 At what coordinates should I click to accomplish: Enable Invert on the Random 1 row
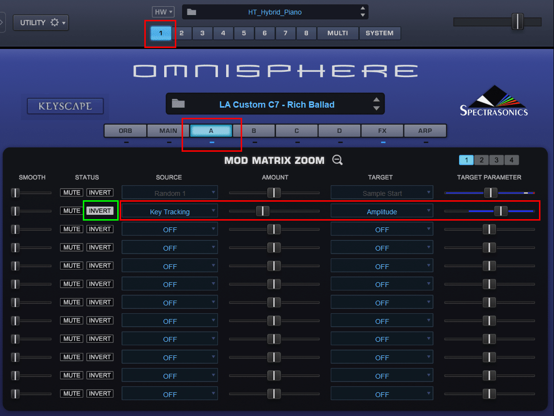(100, 192)
